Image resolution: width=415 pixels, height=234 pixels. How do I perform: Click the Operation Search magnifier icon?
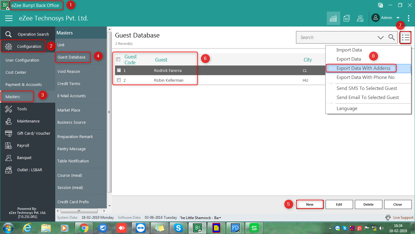pyautogui.click(x=9, y=34)
